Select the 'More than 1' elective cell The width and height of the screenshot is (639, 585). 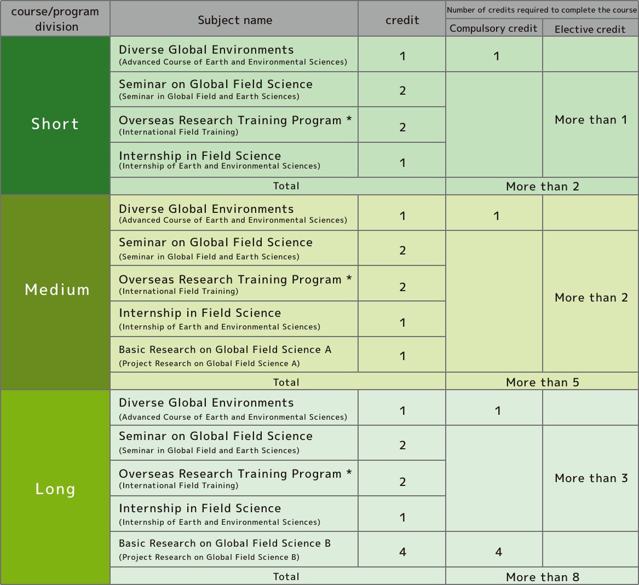click(590, 120)
